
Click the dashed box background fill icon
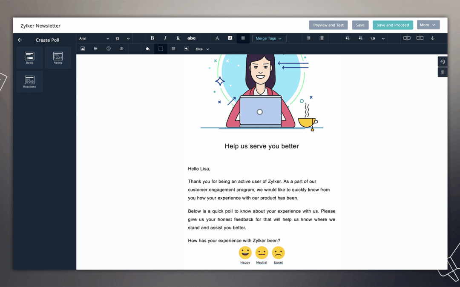point(186,48)
